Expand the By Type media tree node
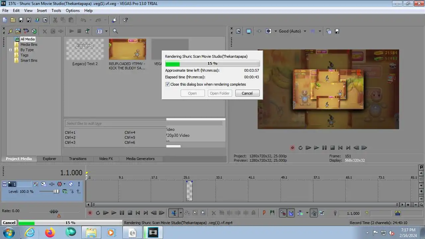The image size is (425, 239). (x=11, y=50)
